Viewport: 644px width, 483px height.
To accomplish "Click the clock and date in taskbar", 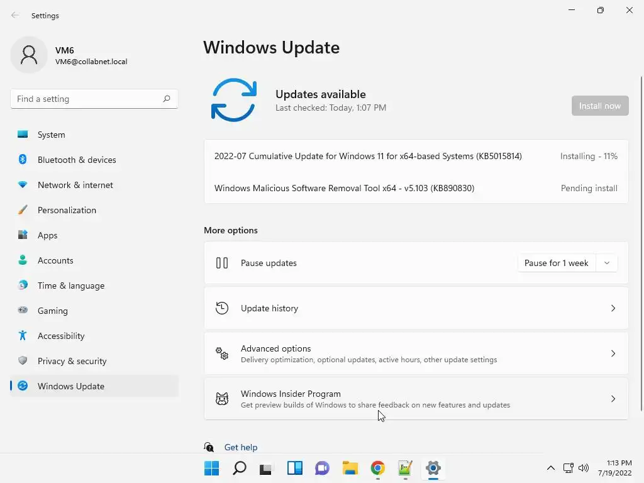I will click(615, 468).
